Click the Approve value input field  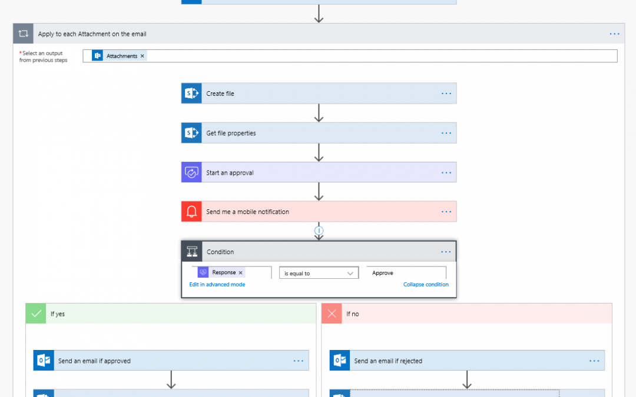click(x=406, y=273)
